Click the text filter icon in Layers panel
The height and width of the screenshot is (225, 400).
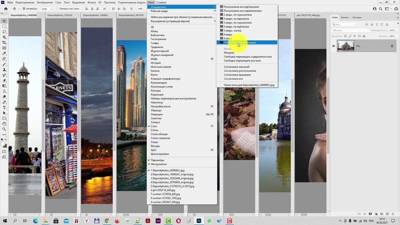pos(377,24)
